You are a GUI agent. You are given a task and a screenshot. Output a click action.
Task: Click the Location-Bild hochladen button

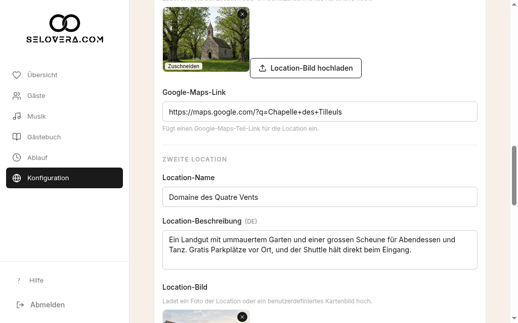[306, 68]
